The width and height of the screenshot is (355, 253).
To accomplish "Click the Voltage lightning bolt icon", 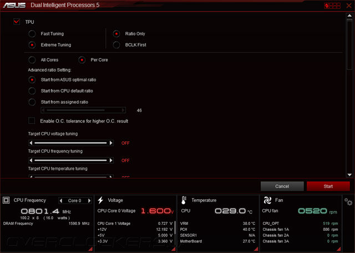I will [x=100, y=200].
